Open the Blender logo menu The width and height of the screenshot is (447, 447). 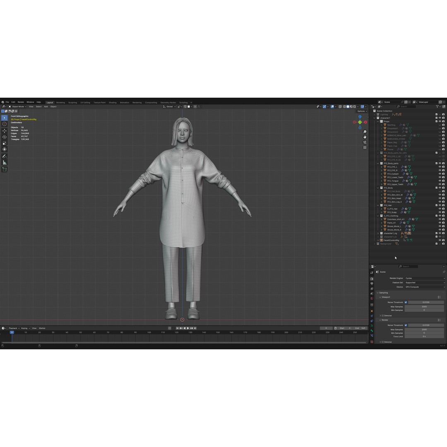coord(2,102)
